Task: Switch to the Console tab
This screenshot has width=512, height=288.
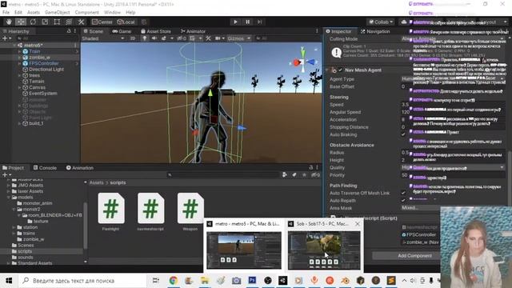Action: click(x=45, y=168)
